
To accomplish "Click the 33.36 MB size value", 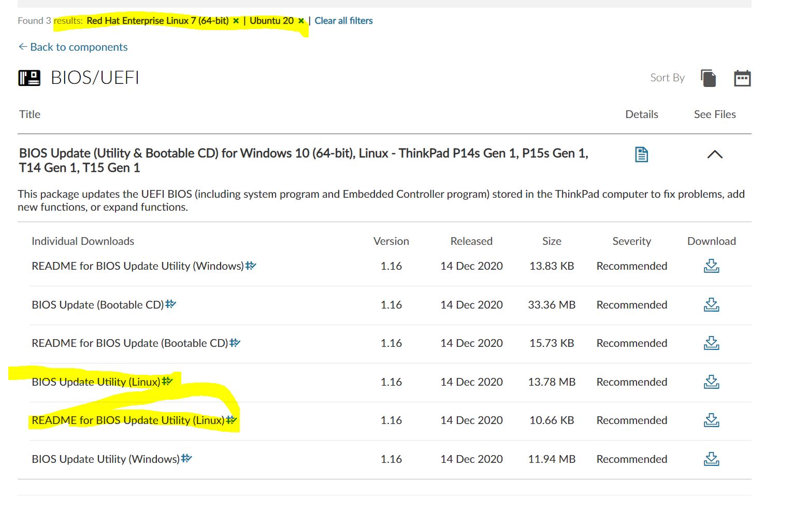I will [x=552, y=305].
